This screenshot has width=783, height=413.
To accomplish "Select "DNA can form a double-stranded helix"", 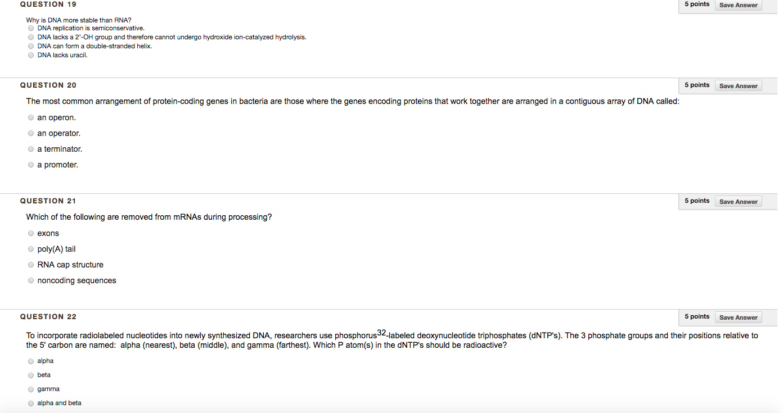I will pyautogui.click(x=30, y=46).
